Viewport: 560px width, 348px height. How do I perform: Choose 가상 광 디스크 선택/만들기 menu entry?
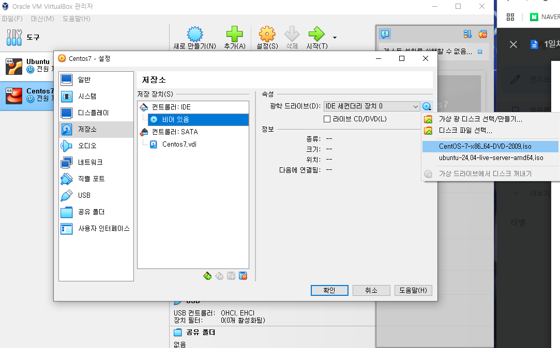[x=490, y=119]
